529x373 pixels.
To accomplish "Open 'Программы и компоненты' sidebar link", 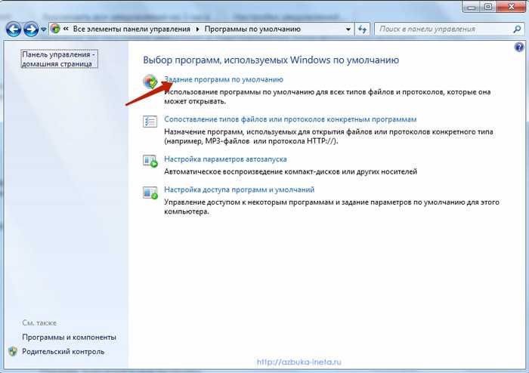I will [x=70, y=338].
